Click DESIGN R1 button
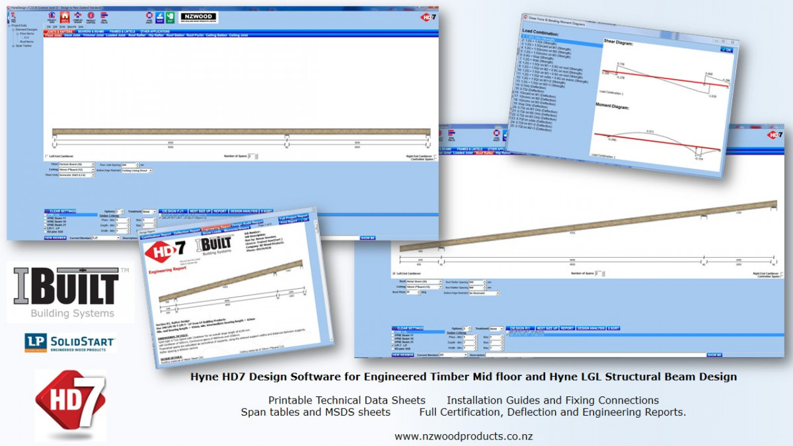The image size is (793, 446). click(519, 328)
